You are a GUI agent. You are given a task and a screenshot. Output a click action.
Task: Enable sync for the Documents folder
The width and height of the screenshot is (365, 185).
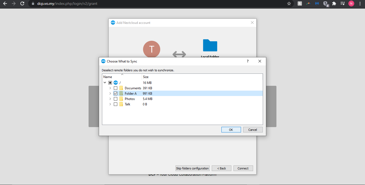tap(115, 88)
